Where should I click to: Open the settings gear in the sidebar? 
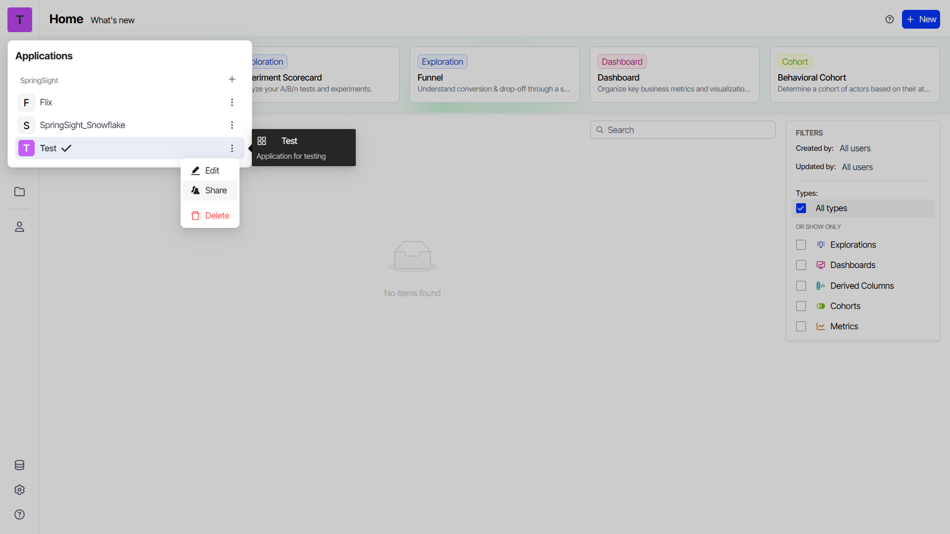[x=19, y=489]
